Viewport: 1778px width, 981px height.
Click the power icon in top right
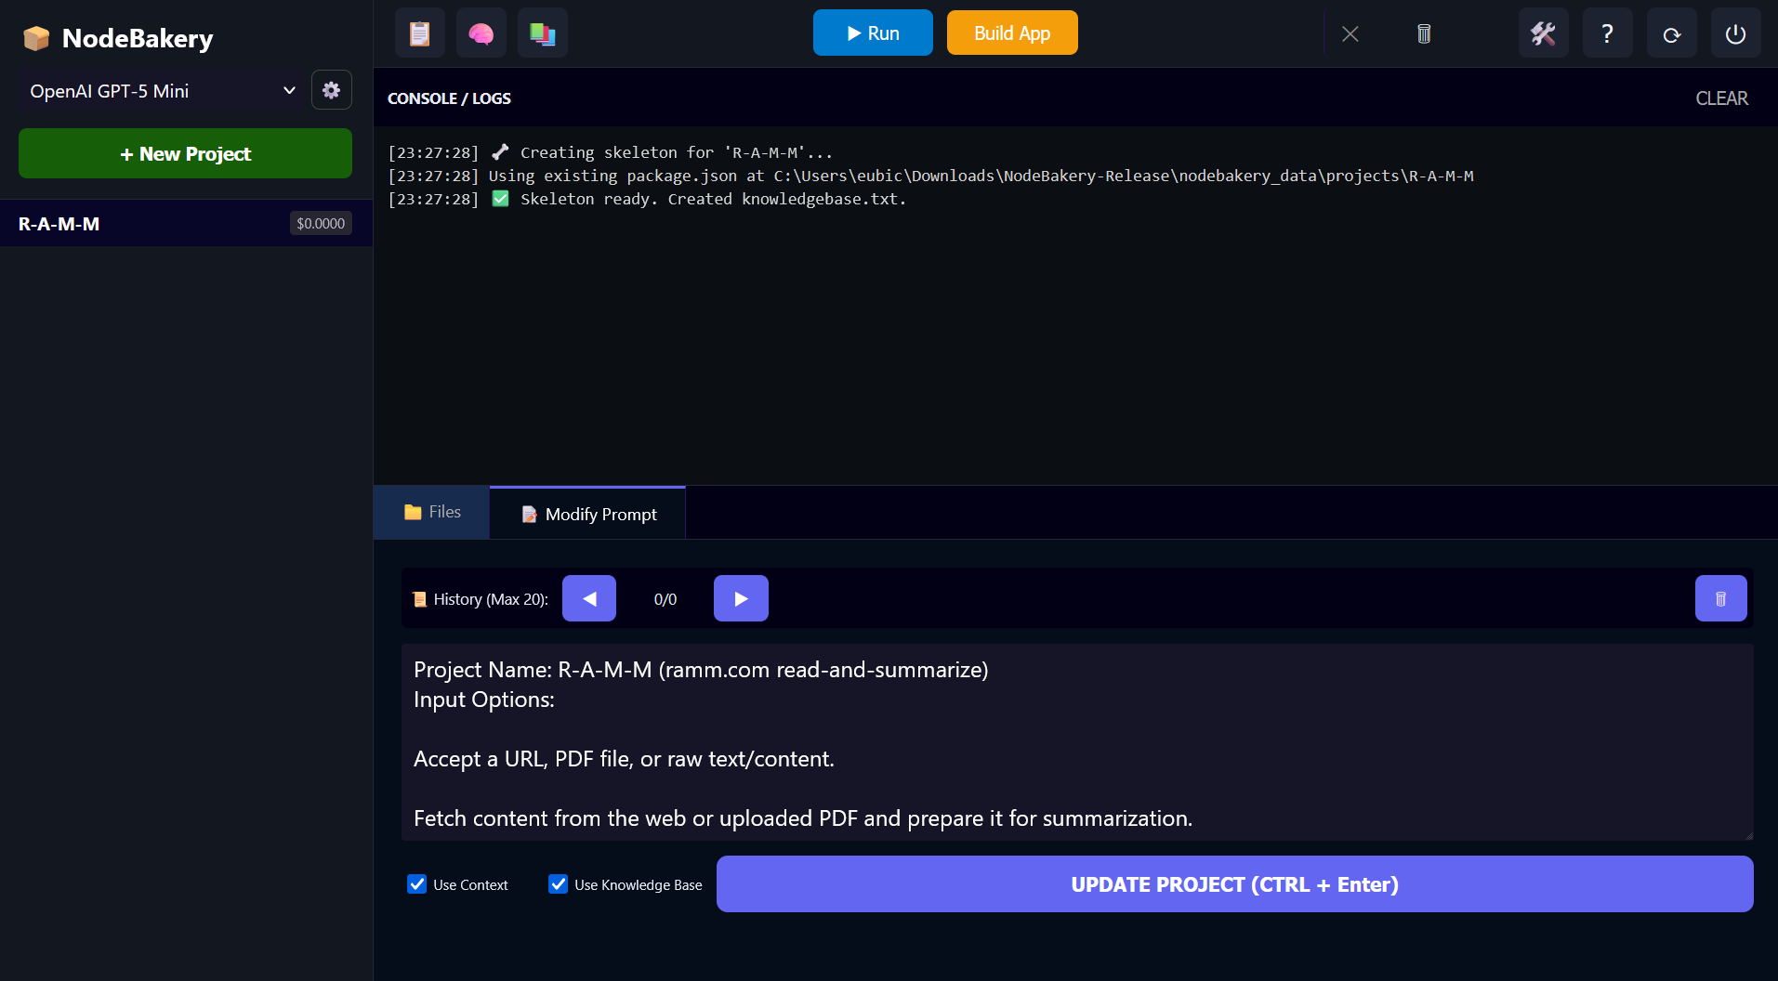click(1735, 34)
